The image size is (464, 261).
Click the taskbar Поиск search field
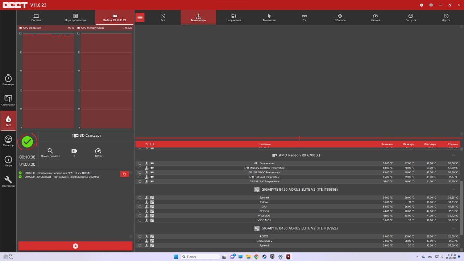[x=200, y=257]
